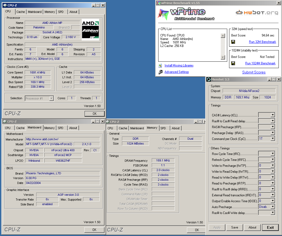
Task: Expand Precharge Delay (tRAS) dropdown
Action: pos(273,133)
